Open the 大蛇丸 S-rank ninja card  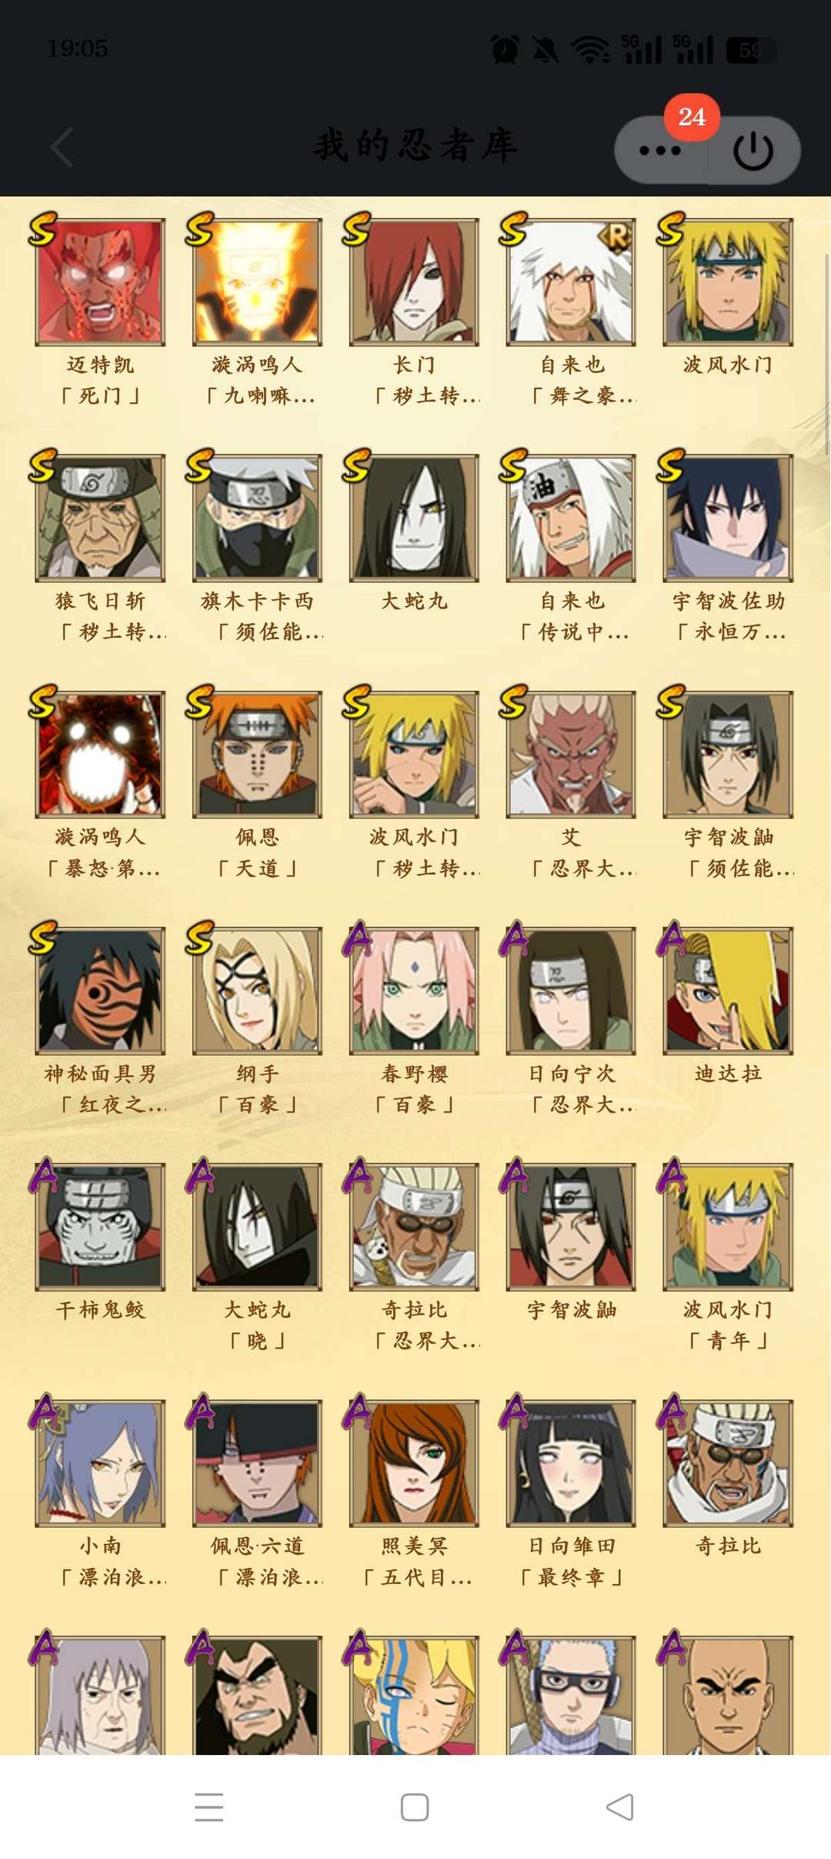[414, 518]
